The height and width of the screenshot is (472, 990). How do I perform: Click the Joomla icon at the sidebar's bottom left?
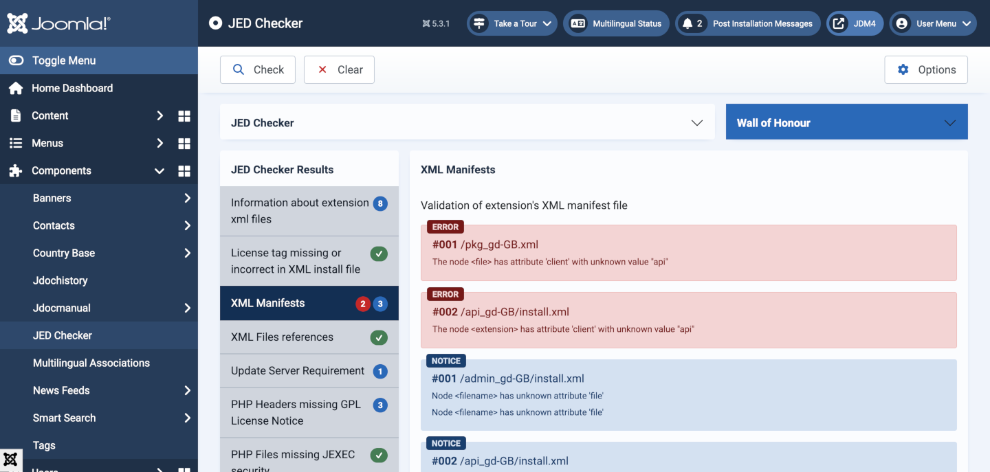(10, 460)
